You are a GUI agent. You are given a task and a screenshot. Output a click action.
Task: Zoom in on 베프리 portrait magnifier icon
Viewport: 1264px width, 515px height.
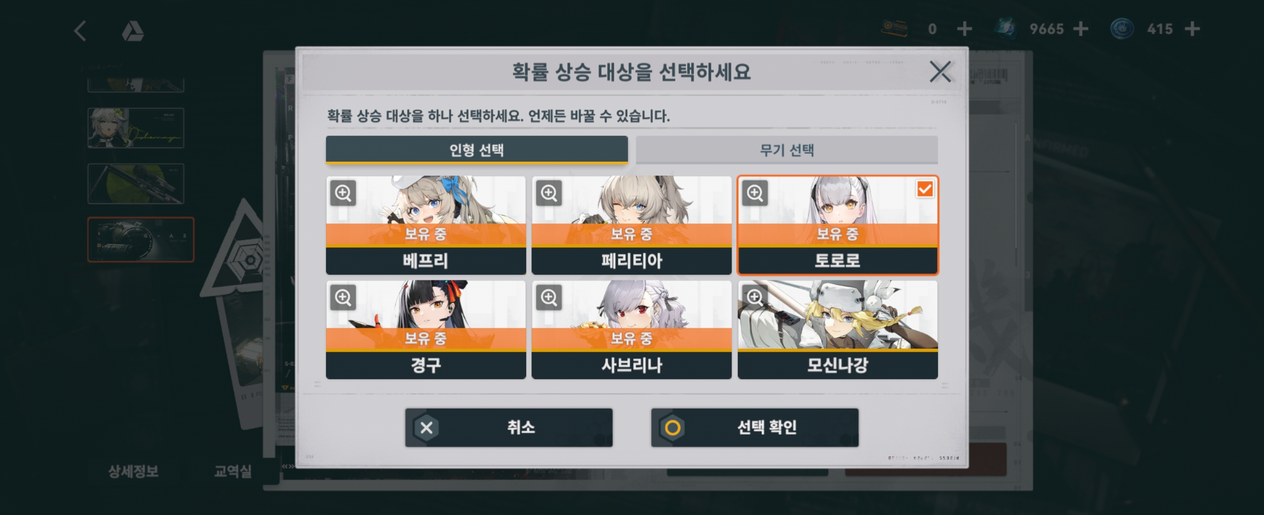point(343,193)
